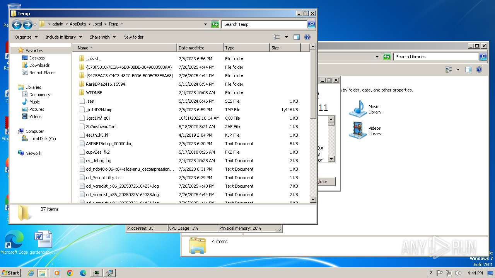This screenshot has height=278, width=495.
Task: Click the Back arrow in Temp window
Action: click(x=17, y=25)
